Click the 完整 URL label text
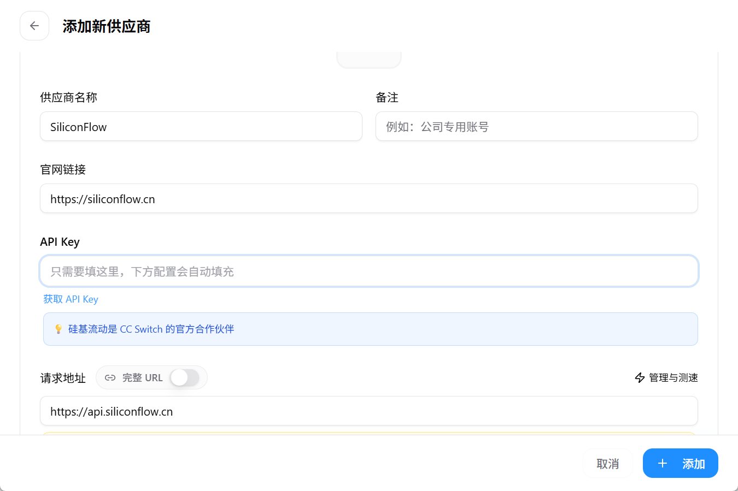The height and width of the screenshot is (491, 738). (x=143, y=377)
